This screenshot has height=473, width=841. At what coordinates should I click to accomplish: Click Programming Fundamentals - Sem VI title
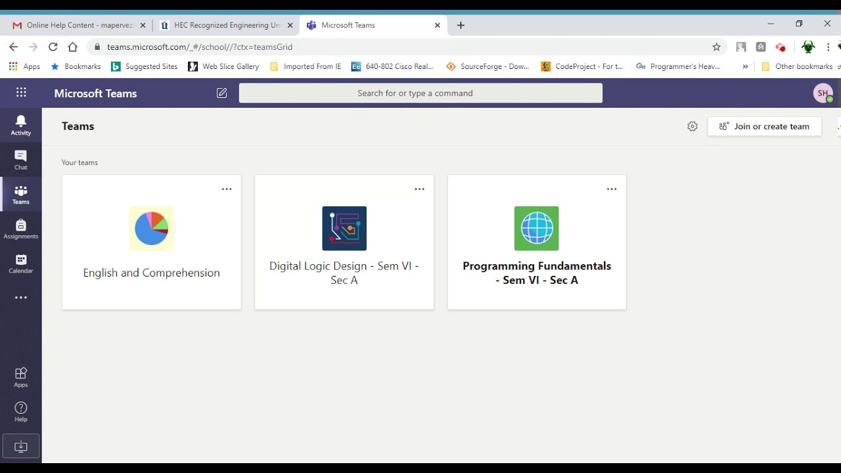click(x=537, y=273)
